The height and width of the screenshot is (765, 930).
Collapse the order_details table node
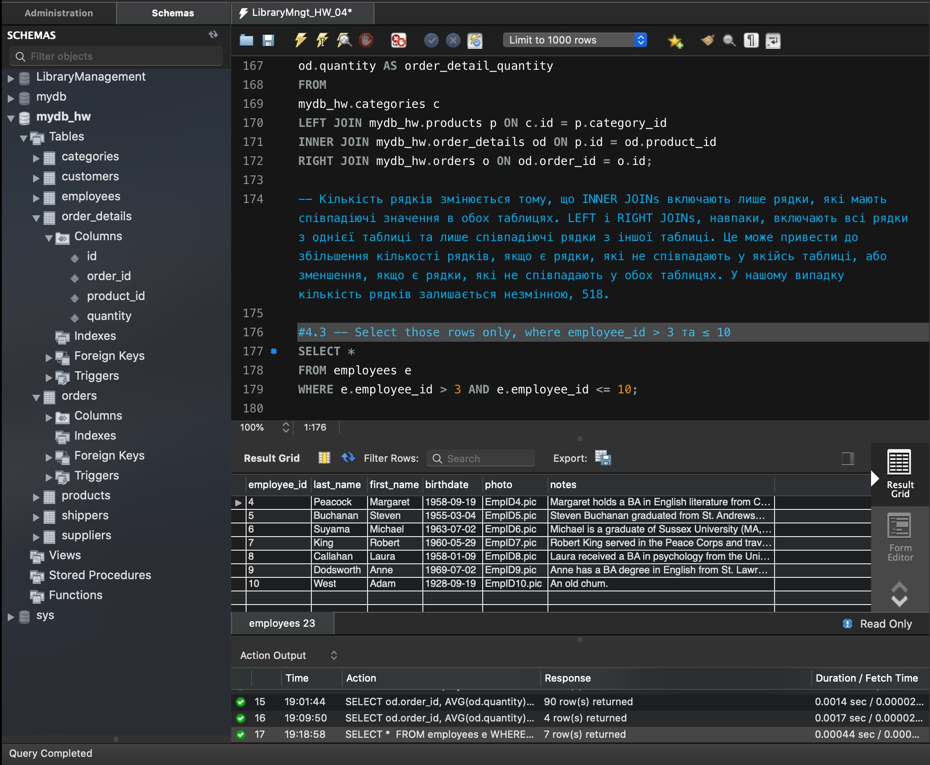(x=36, y=218)
